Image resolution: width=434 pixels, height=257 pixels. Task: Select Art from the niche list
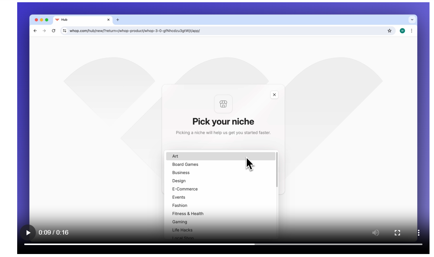tap(221, 156)
